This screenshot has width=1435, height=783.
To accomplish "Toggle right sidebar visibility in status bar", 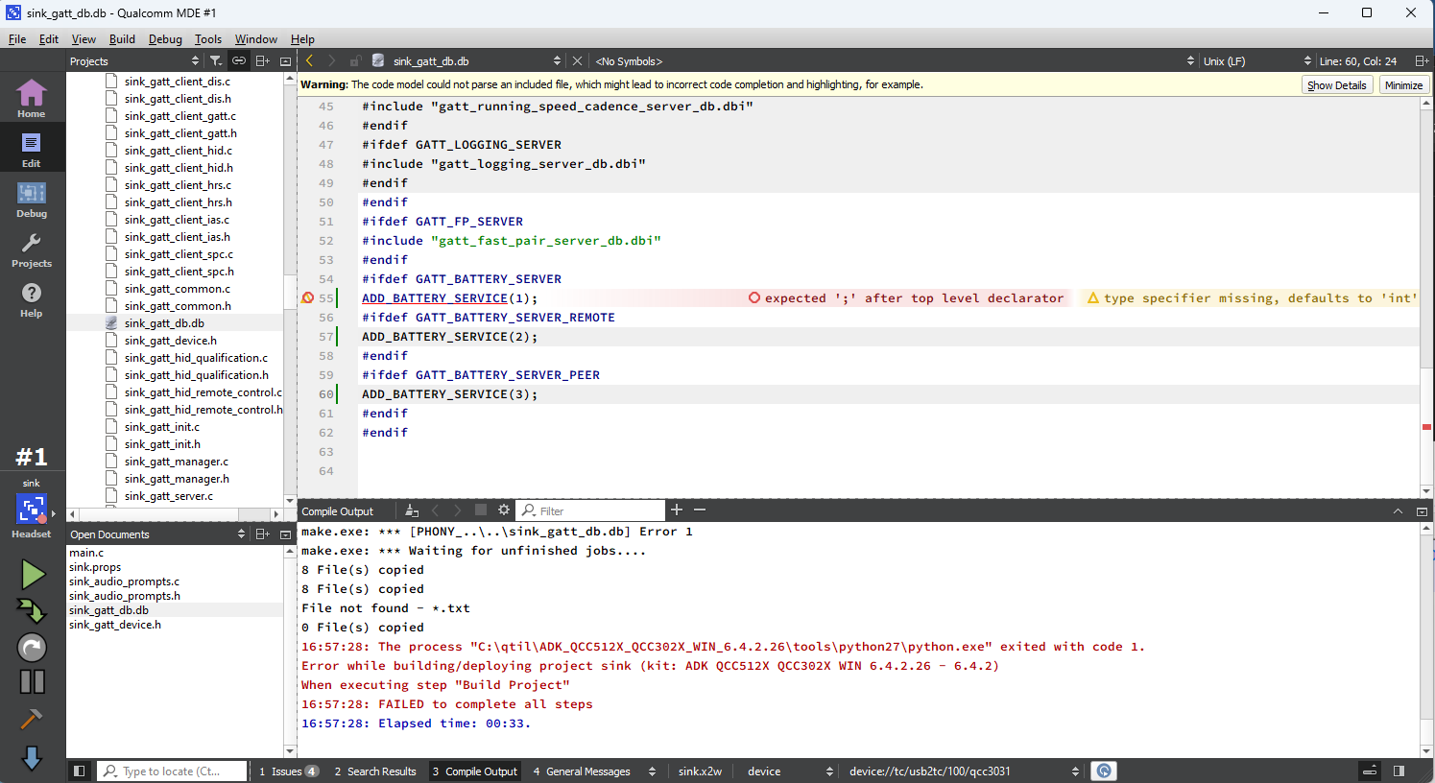I will tap(1399, 771).
